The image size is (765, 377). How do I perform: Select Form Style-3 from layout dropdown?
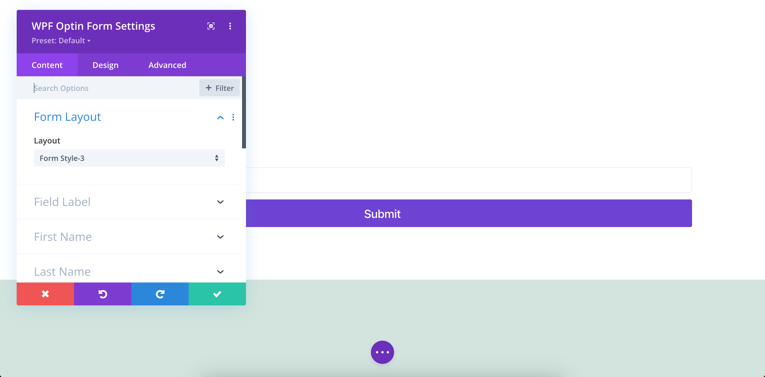[129, 158]
